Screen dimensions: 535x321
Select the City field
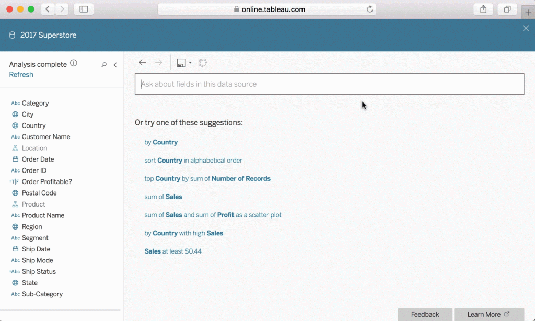click(x=28, y=114)
